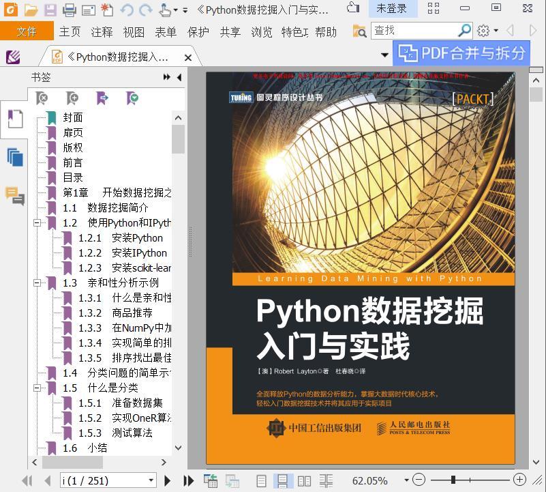Switch to the 共享 ribbon tab

(x=230, y=31)
